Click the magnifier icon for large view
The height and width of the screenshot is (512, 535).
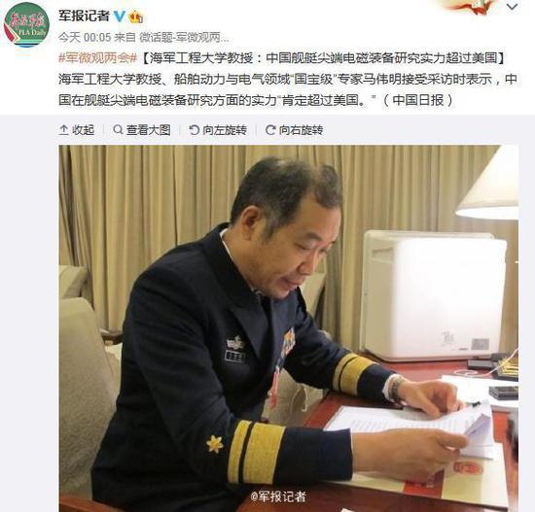pos(118,129)
